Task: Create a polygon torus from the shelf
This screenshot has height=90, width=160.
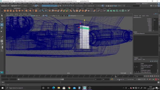Action: point(16,11)
